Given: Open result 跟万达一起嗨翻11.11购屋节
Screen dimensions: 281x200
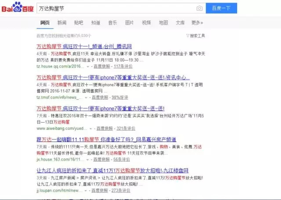Looking at the screenshot, I should pyautogui.click(x=106, y=139).
